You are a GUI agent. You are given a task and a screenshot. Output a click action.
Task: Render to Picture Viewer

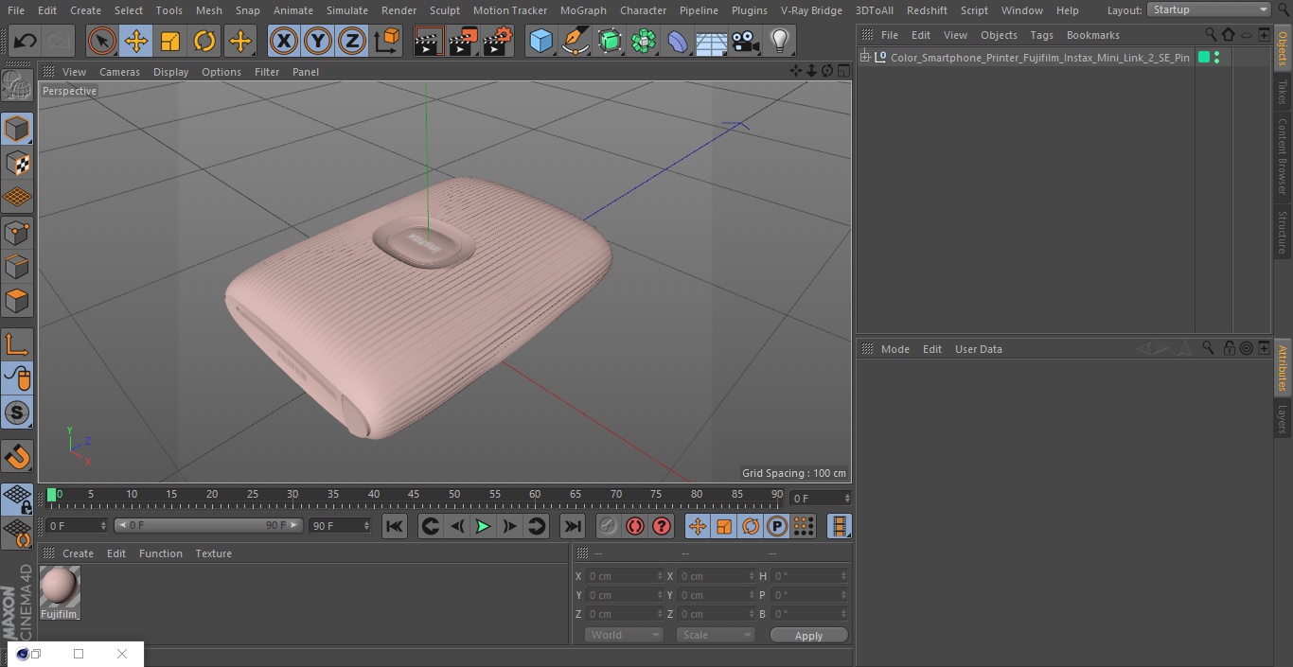point(463,41)
